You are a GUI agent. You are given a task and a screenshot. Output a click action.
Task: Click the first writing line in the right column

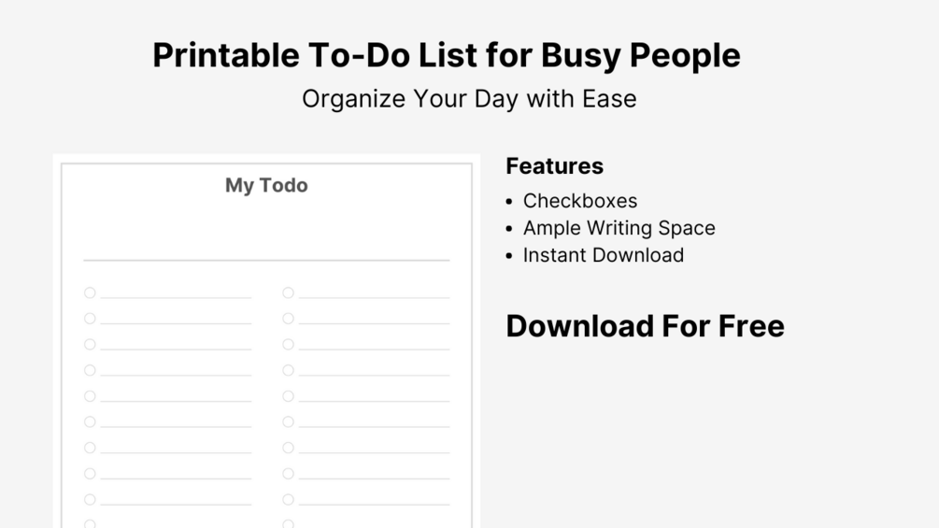coord(374,296)
